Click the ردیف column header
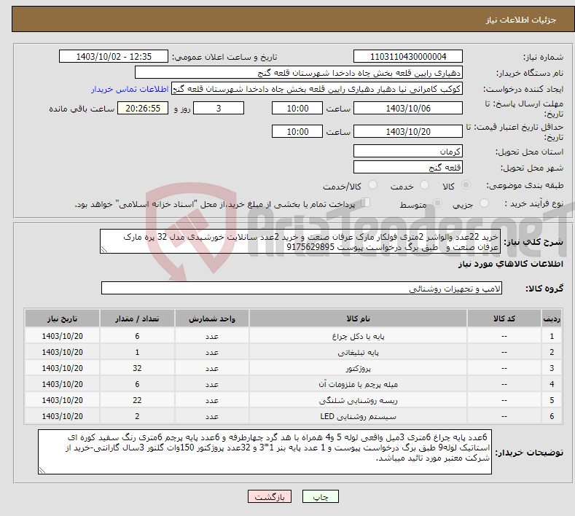This screenshot has width=575, height=516. (x=552, y=318)
